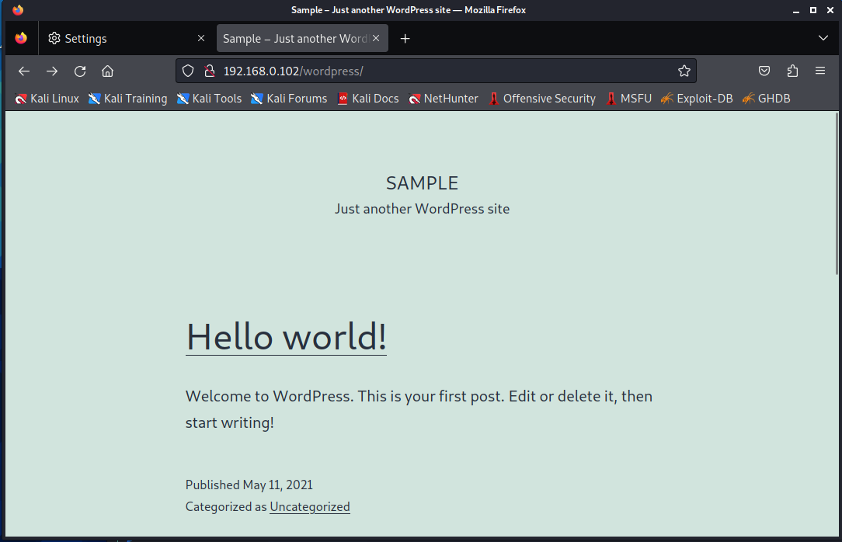Open the Hello world! post link
The image size is (842, 542).
click(x=286, y=336)
